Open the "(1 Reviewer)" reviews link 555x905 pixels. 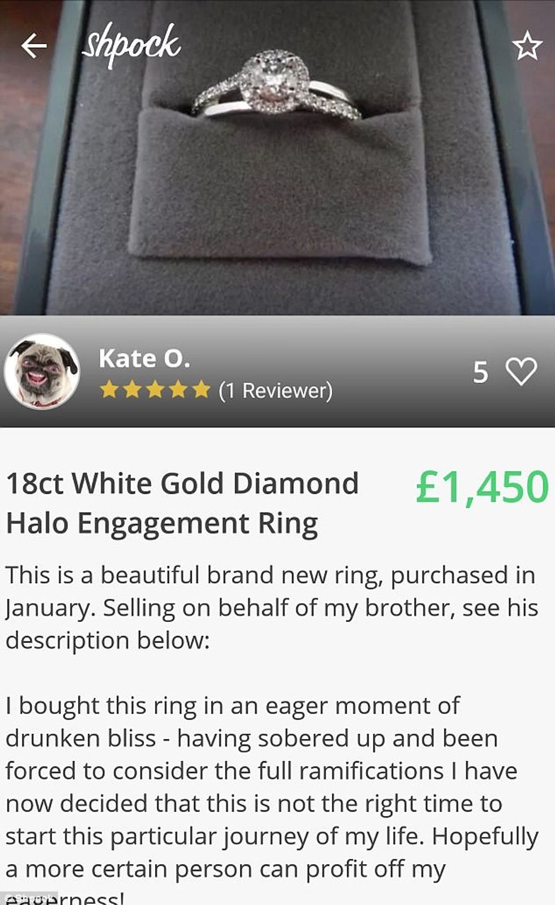[275, 390]
